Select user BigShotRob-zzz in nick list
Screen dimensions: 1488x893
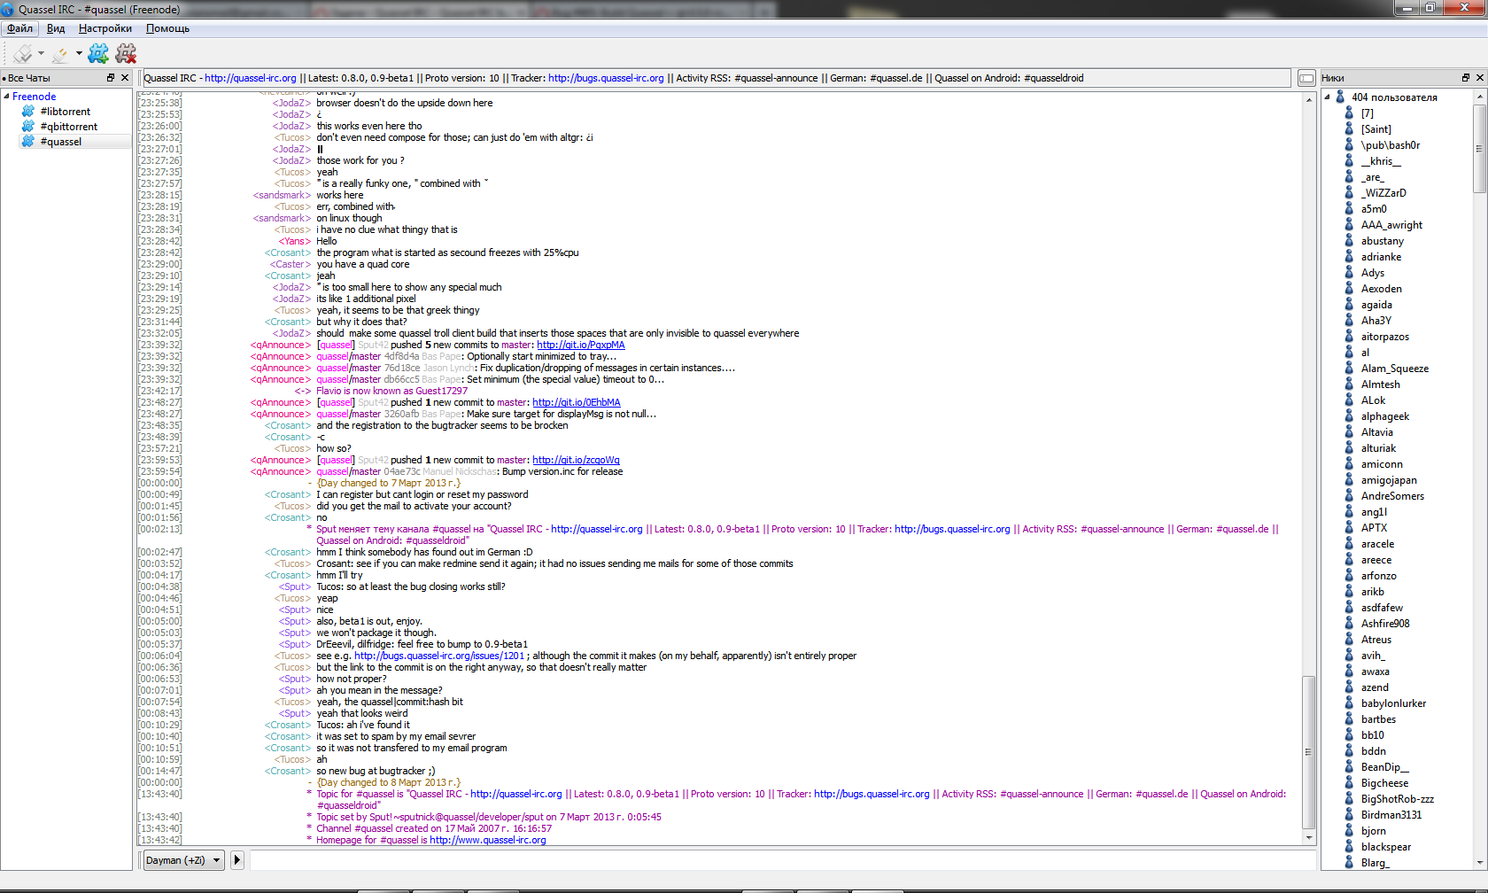pos(1398,799)
